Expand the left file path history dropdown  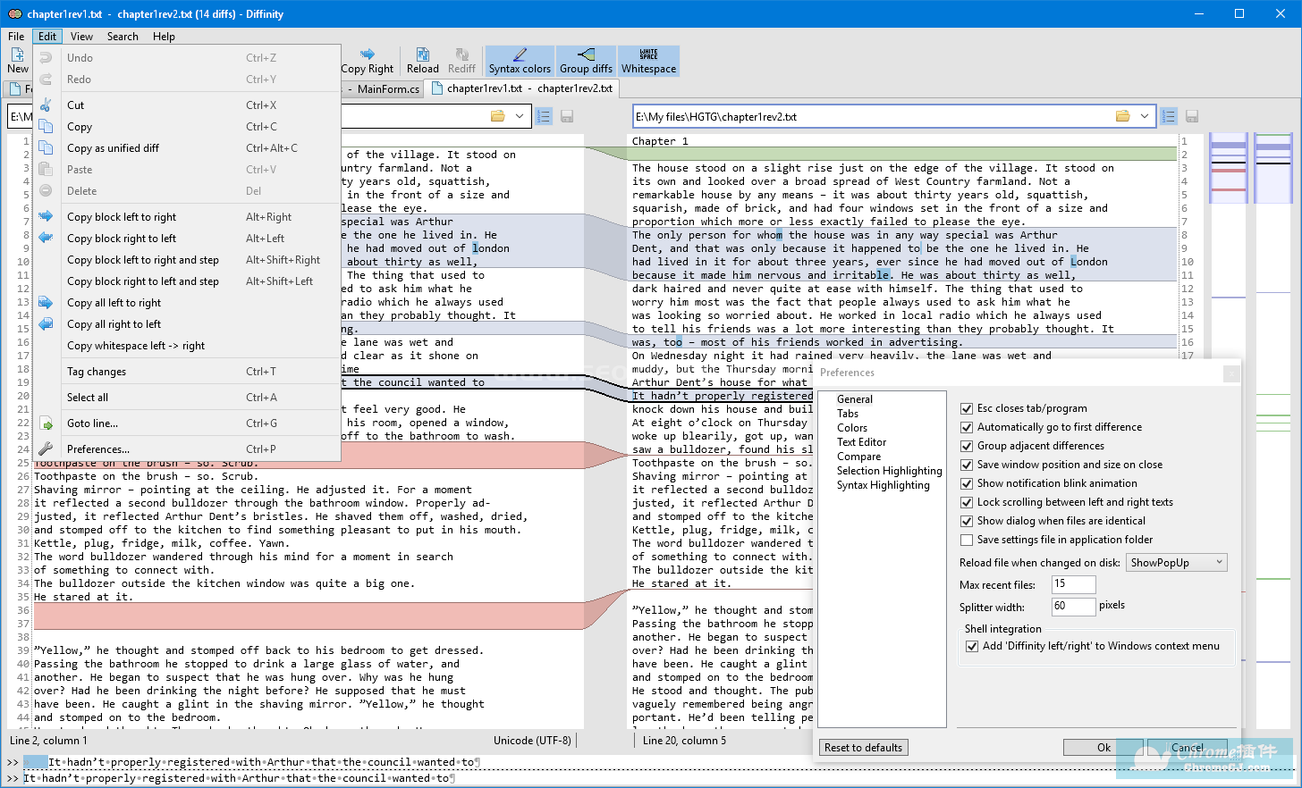point(520,116)
